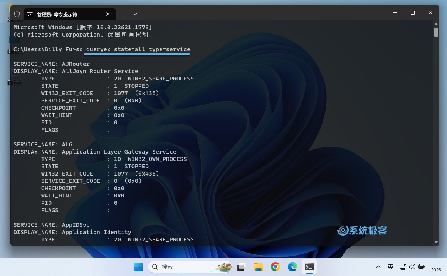The width and height of the screenshot is (447, 276).
Task: Click the shield icon in terminal title bar
Action: tap(17, 14)
